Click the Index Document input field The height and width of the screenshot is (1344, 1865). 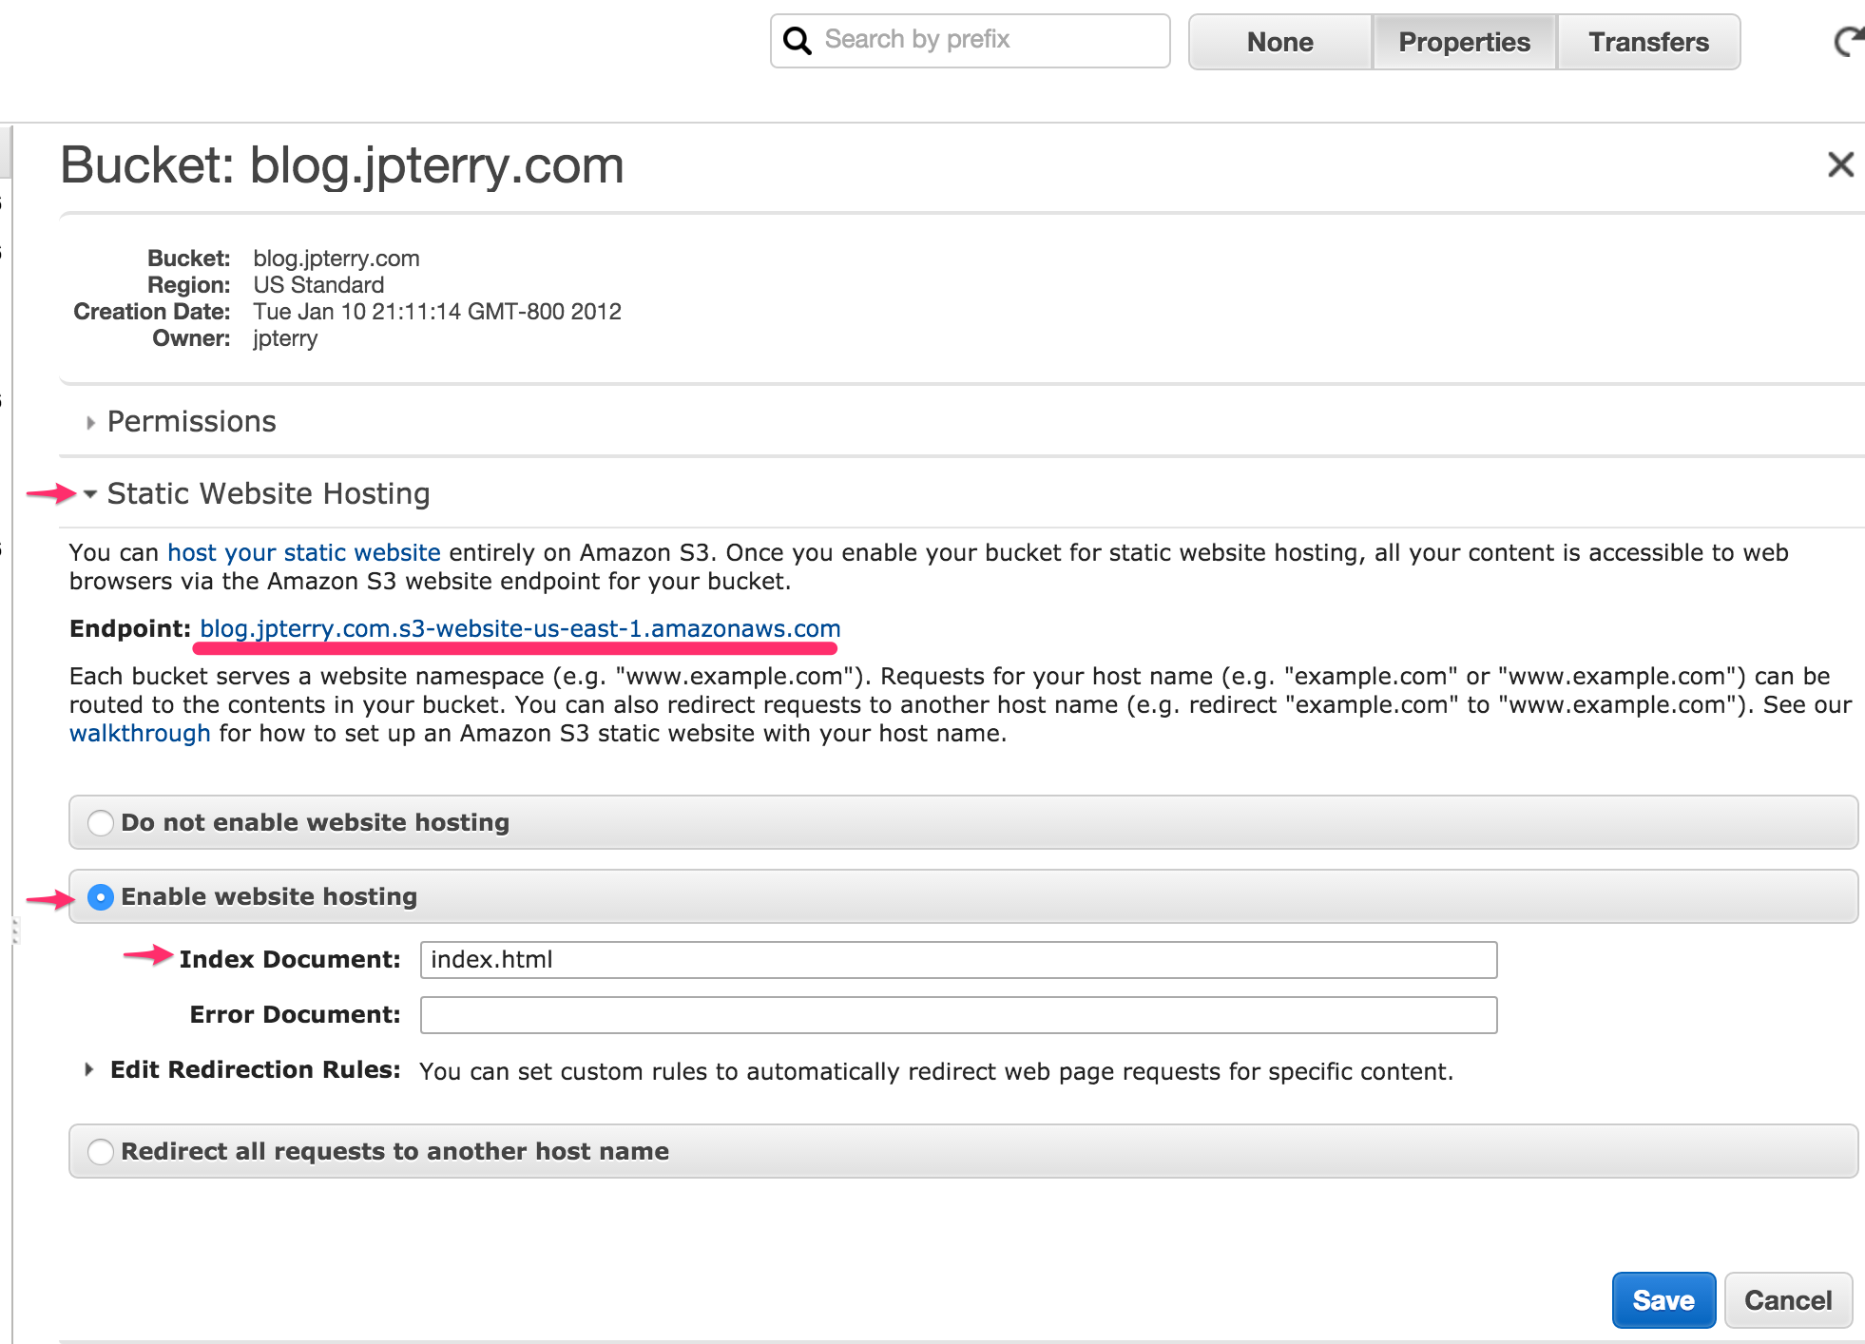click(958, 959)
